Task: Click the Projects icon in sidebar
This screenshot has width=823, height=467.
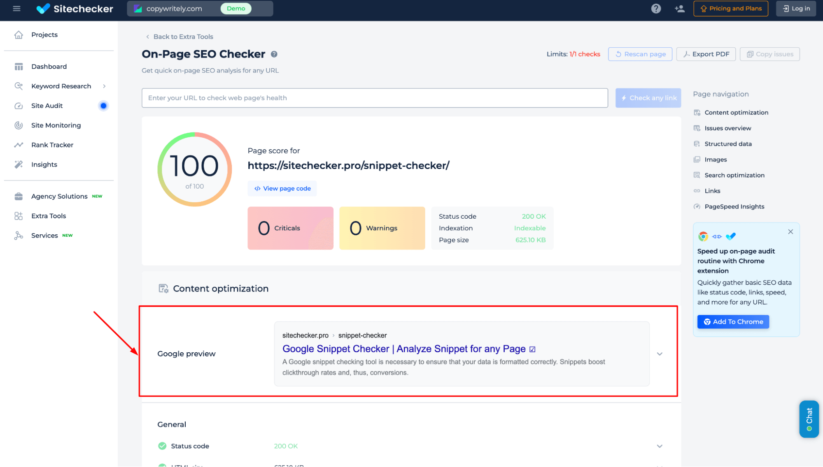Action: tap(19, 35)
